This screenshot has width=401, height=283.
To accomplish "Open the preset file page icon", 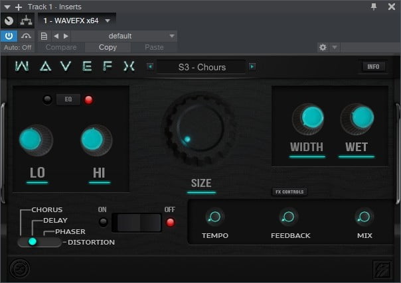I will click(44, 36).
